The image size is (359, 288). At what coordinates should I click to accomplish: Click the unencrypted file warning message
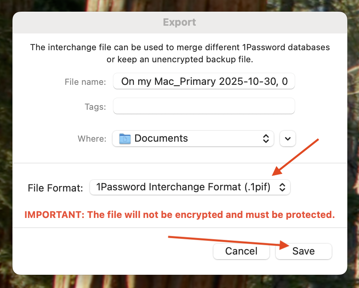click(x=179, y=214)
